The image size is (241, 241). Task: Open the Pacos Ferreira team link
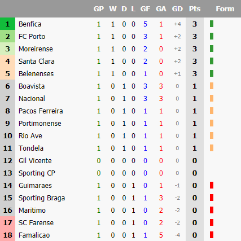pyautogui.click(x=41, y=111)
